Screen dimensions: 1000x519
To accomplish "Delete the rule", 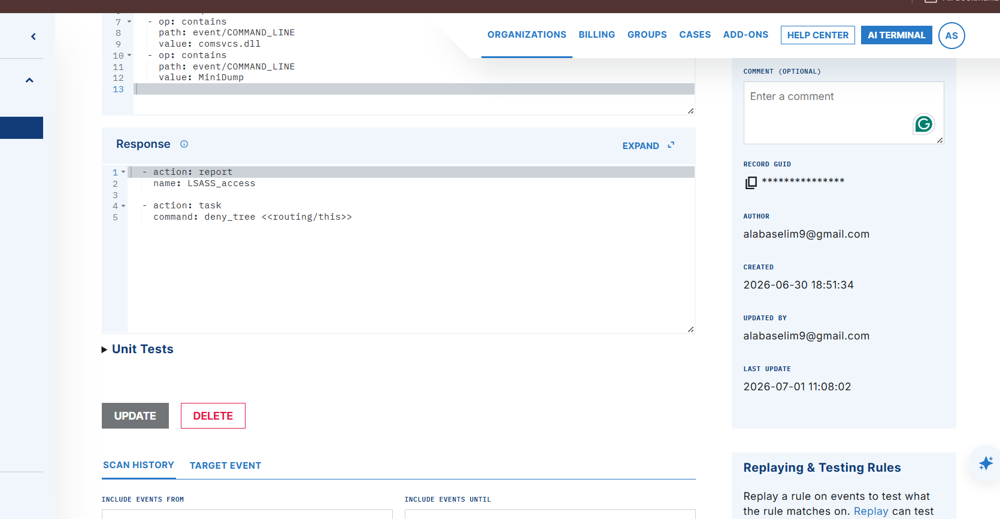I will (213, 416).
